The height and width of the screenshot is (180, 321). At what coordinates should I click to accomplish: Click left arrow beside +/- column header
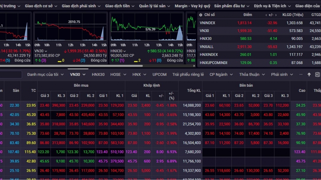click(x=266, y=15)
